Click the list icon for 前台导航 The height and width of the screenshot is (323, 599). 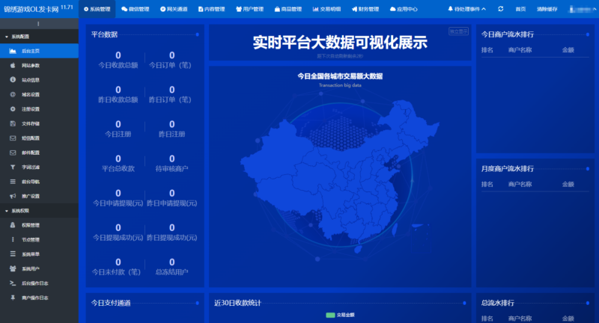[13, 182]
